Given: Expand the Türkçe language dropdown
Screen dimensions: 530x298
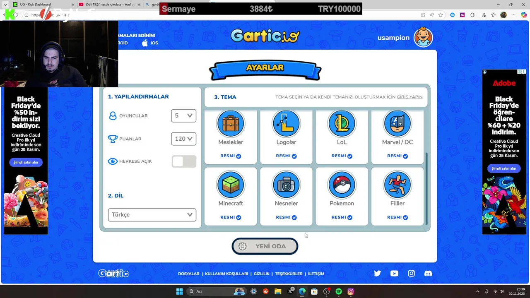Looking at the screenshot, I should [x=152, y=215].
